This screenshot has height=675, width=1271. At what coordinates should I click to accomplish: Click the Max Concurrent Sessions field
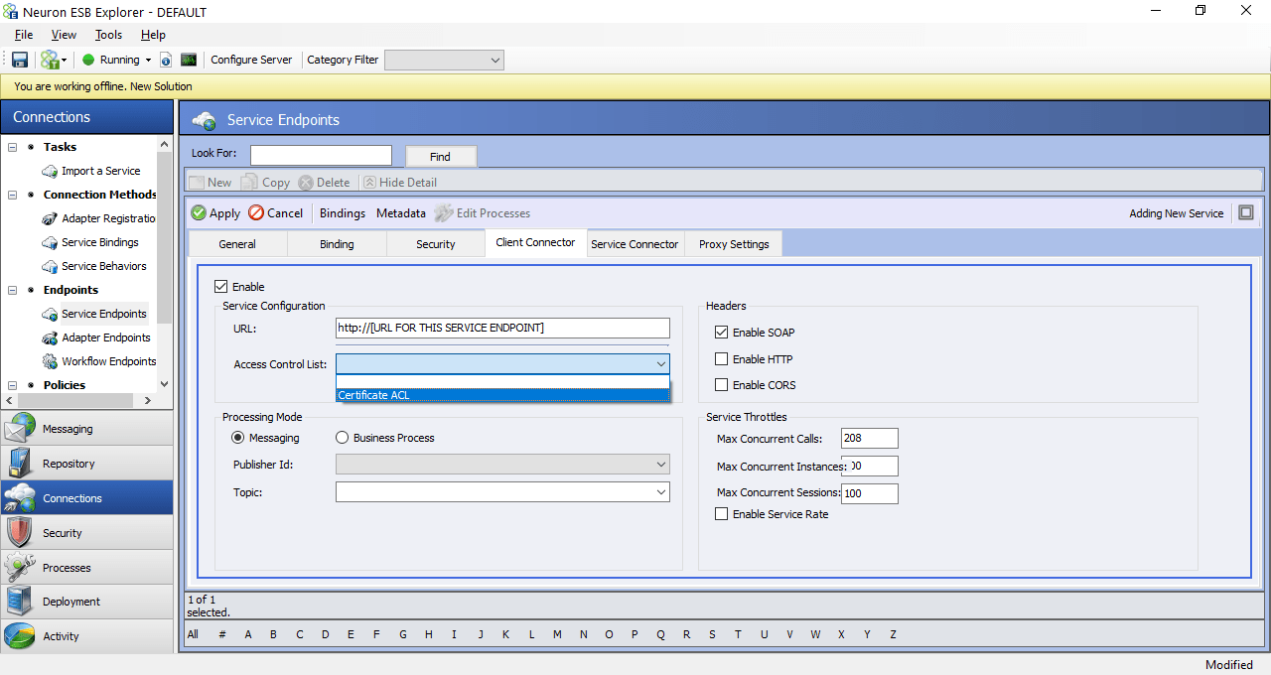pyautogui.click(x=869, y=493)
